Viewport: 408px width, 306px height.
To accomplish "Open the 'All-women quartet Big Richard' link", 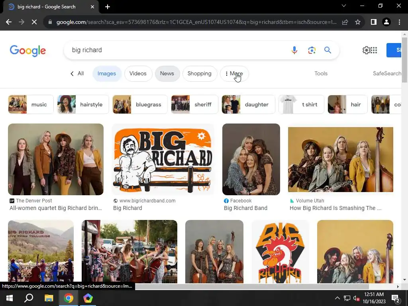I will coord(56,208).
